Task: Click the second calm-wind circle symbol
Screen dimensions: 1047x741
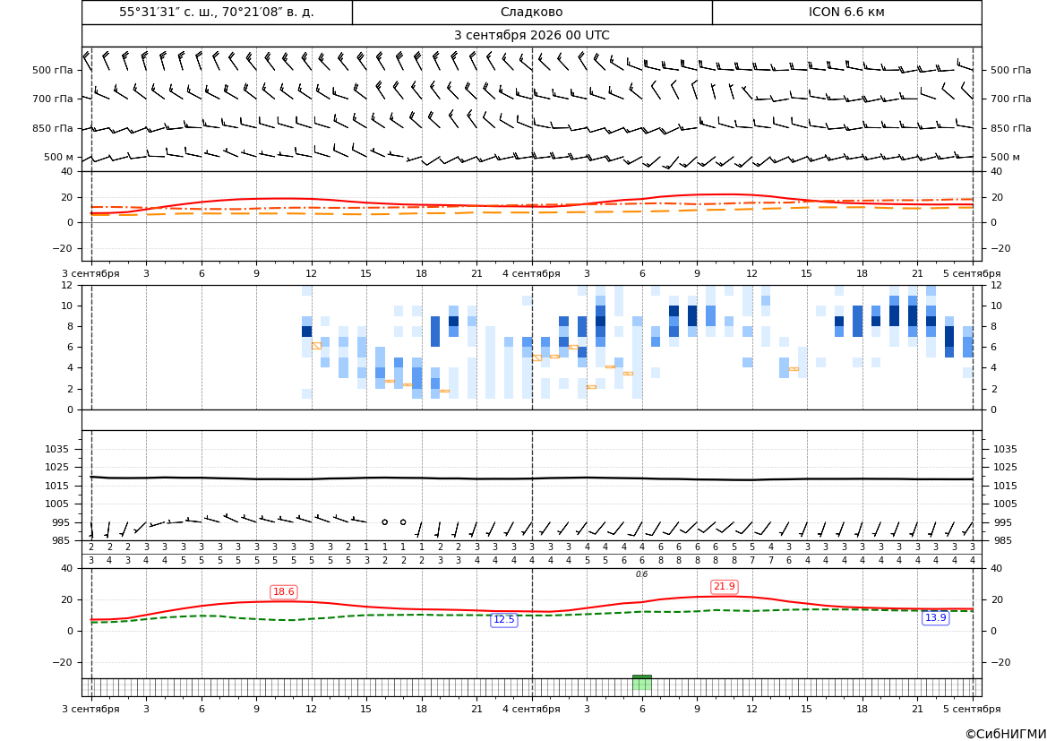Action: (403, 522)
